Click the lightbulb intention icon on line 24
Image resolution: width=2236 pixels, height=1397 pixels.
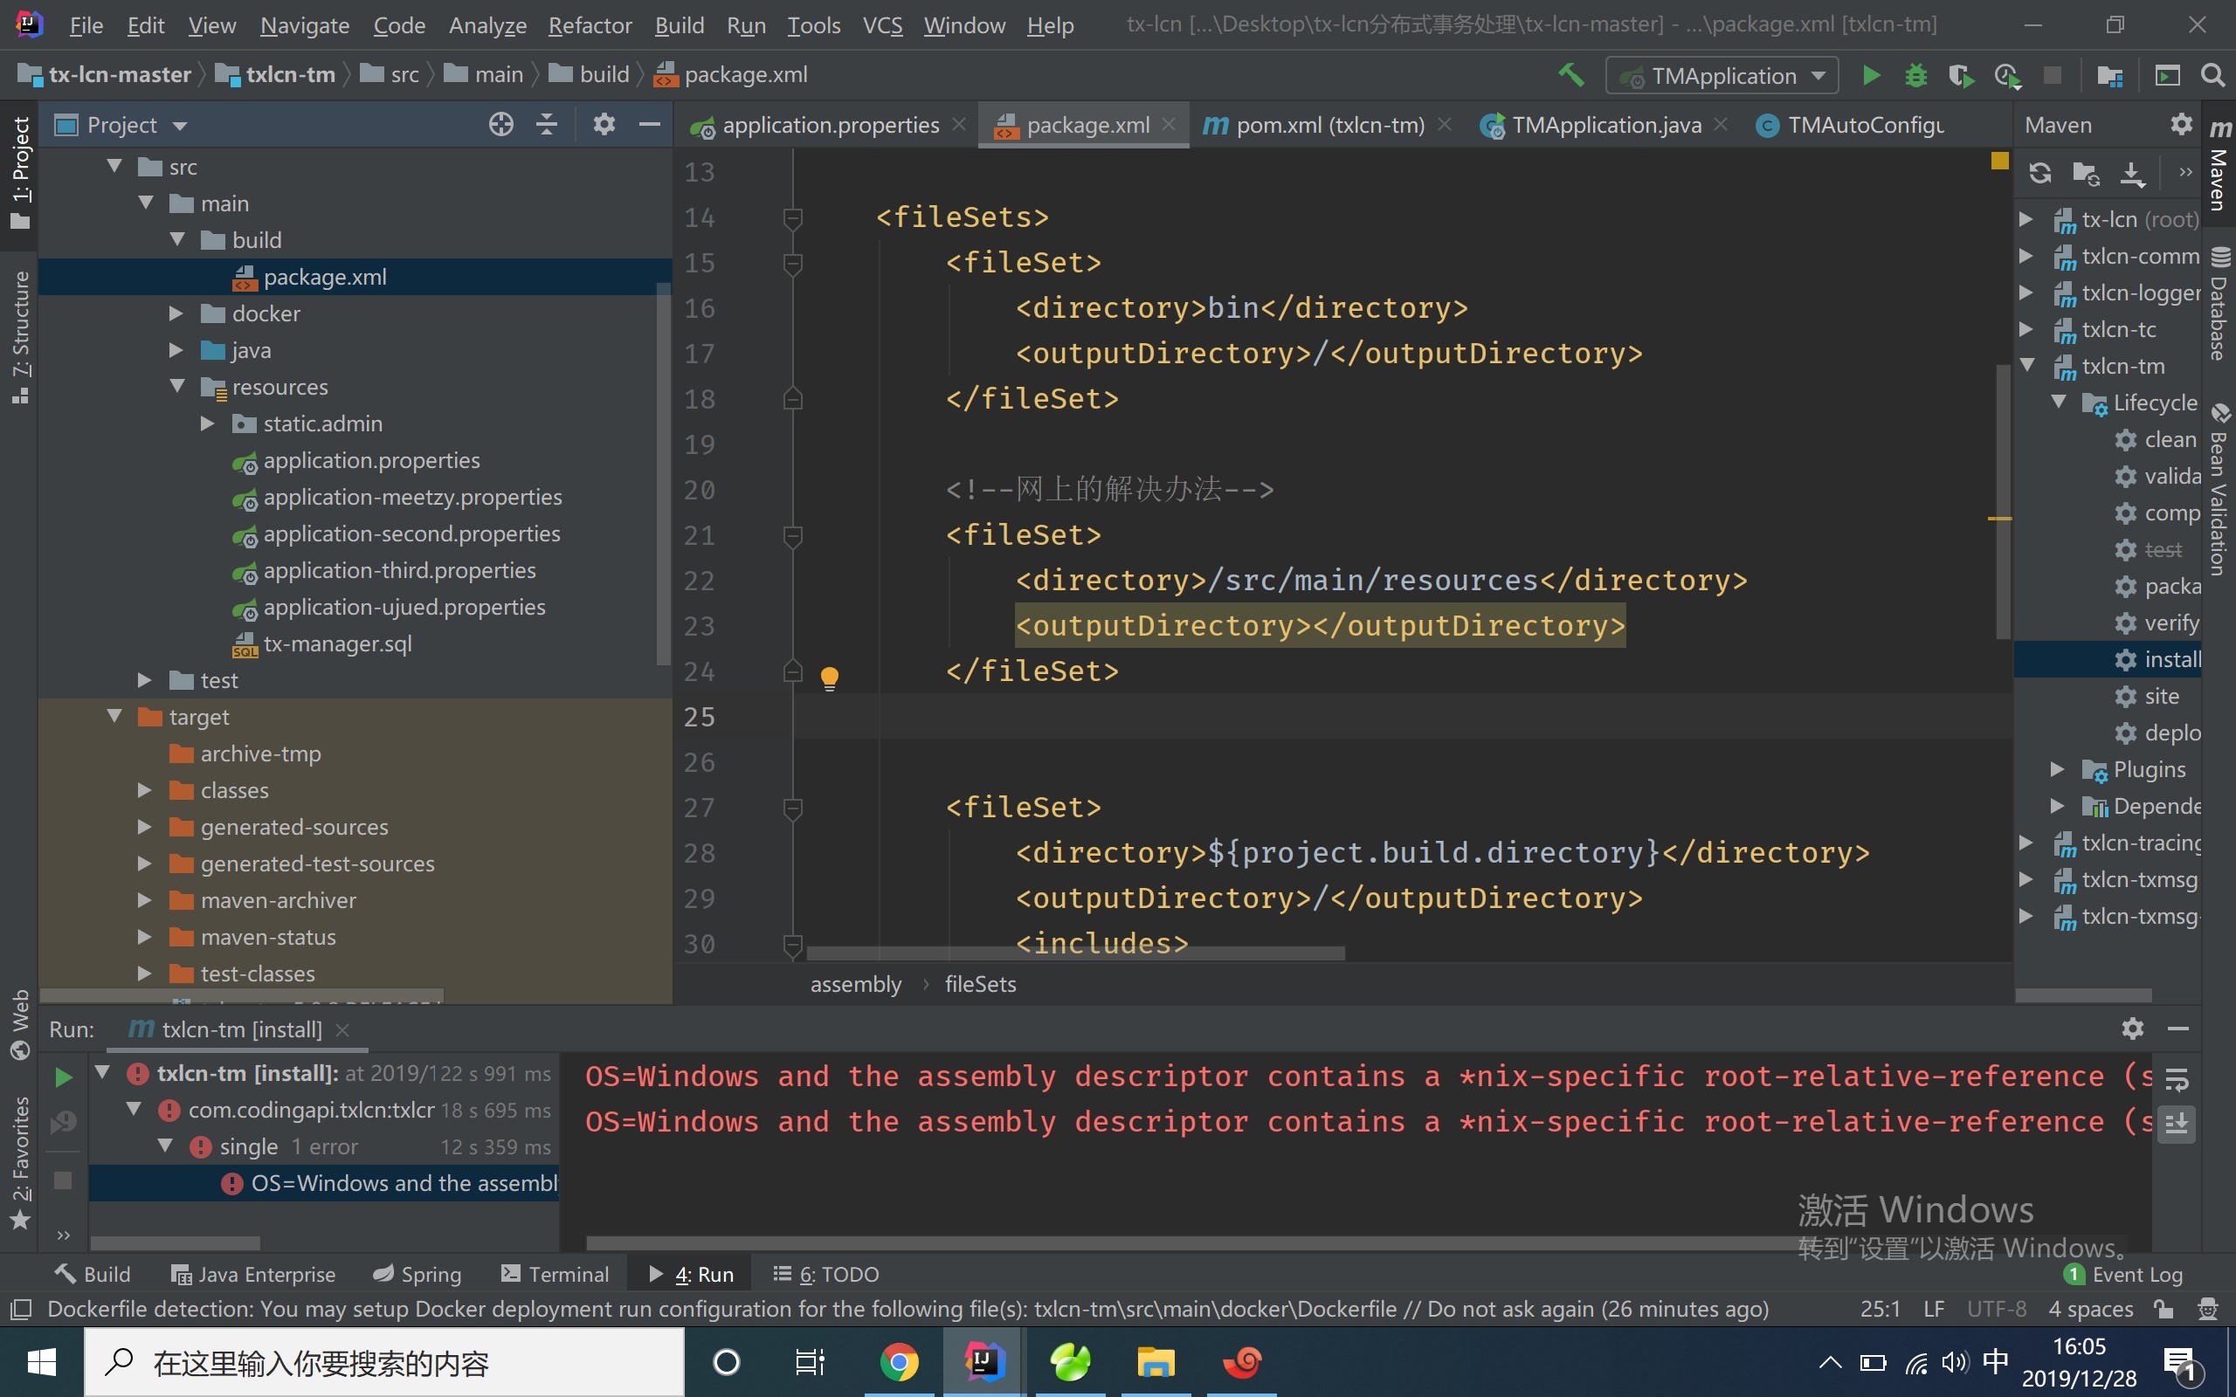829,678
